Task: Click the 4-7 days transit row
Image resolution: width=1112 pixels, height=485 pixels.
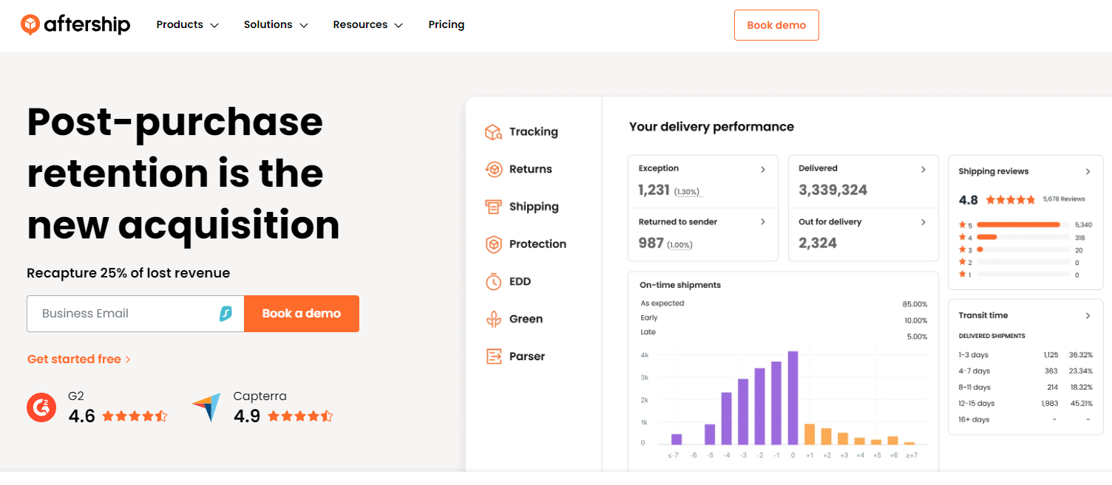Action: pyautogui.click(x=1025, y=371)
